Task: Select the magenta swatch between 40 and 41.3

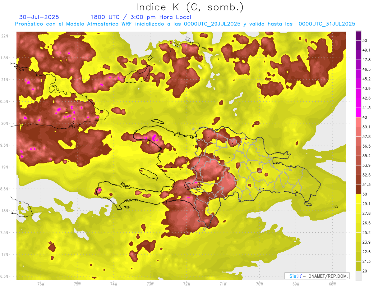Action: tap(358, 112)
